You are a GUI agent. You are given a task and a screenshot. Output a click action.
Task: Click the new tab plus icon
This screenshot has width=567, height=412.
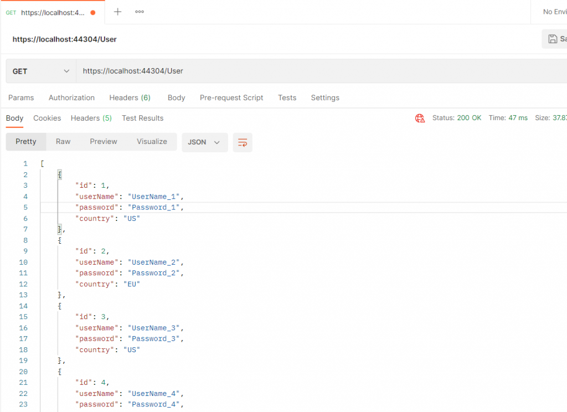point(117,12)
